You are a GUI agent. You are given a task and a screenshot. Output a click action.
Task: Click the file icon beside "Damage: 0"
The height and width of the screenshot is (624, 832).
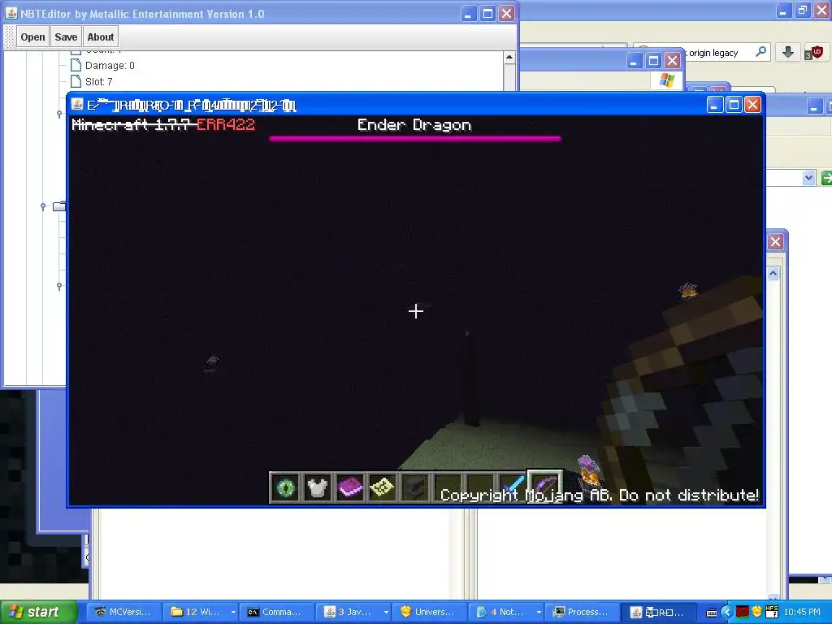(76, 65)
